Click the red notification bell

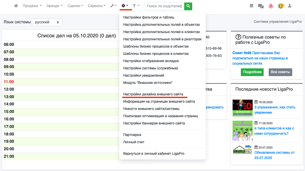(271, 6)
